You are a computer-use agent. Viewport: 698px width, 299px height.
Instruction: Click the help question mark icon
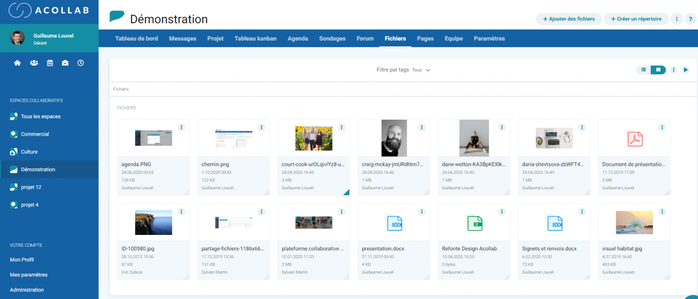[689, 19]
